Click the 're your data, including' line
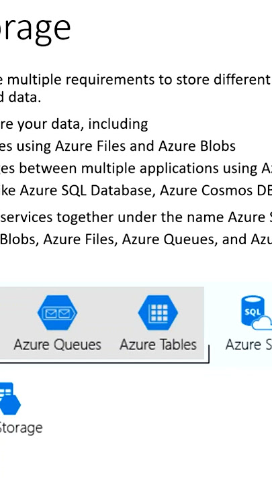 pyautogui.click(x=74, y=124)
